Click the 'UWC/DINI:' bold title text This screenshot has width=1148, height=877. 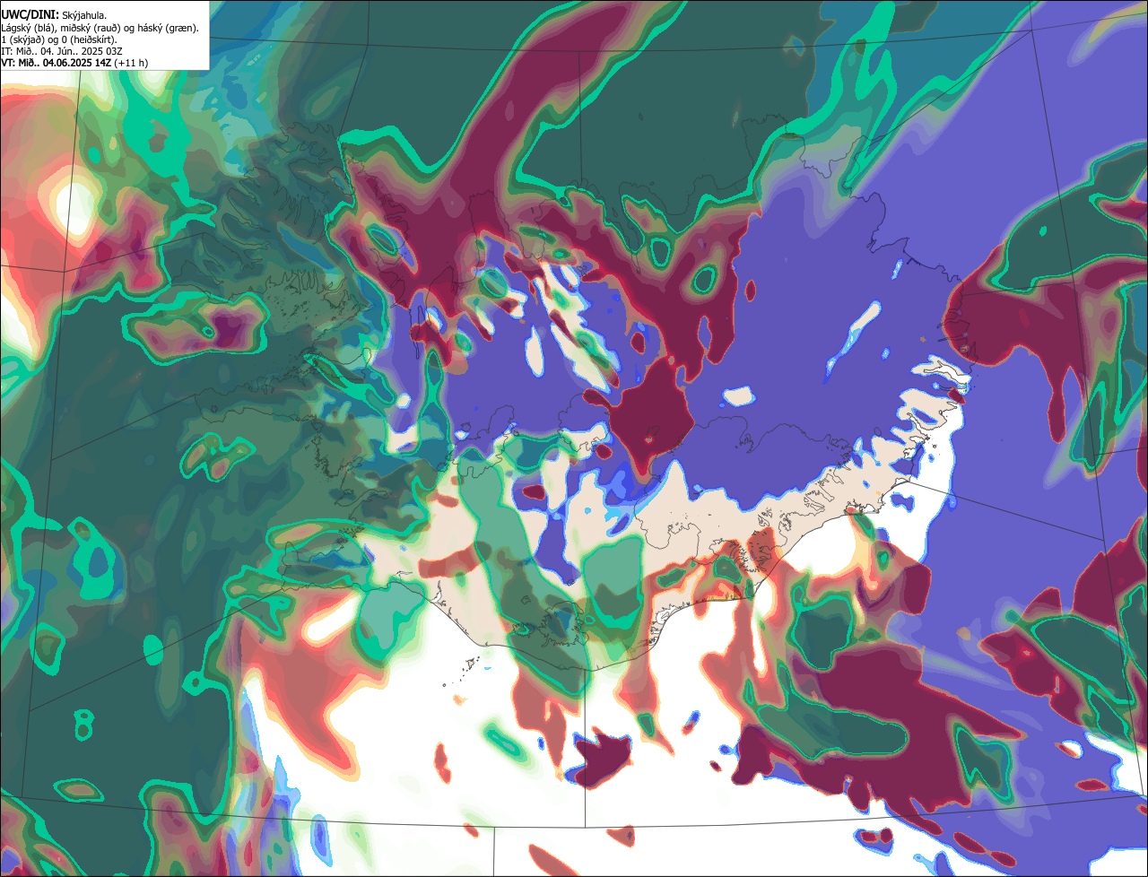[x=30, y=15]
